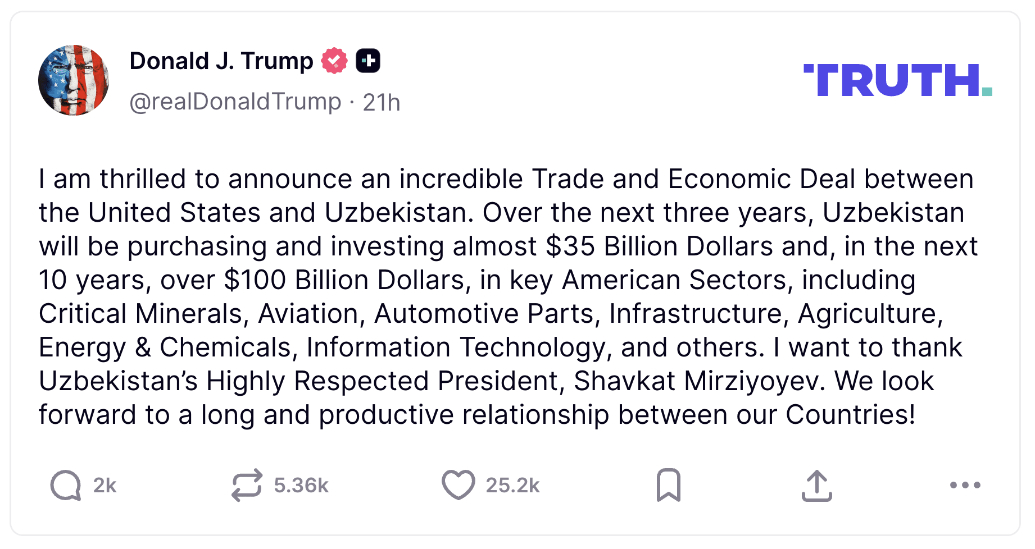Screen dimensions: 1035x549
Task: Click the ReTruth arrows icon
Action: (x=247, y=485)
